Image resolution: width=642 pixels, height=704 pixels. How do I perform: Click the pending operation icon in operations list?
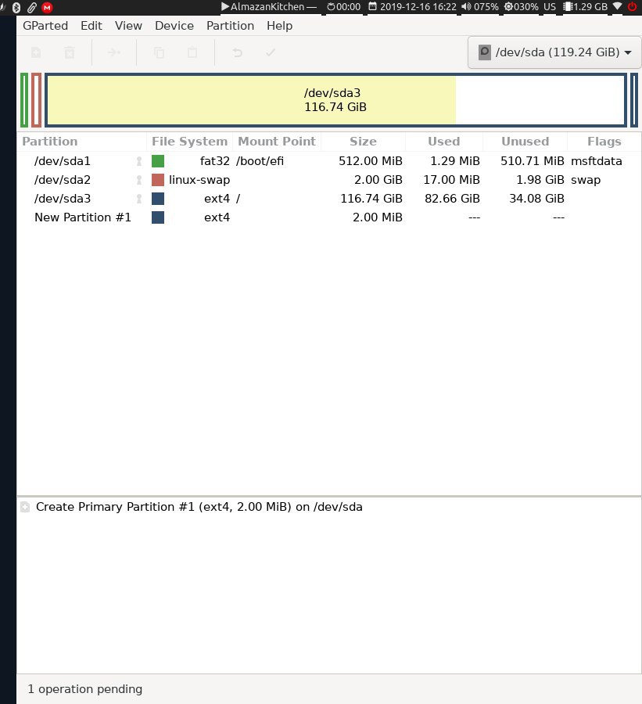tap(25, 507)
